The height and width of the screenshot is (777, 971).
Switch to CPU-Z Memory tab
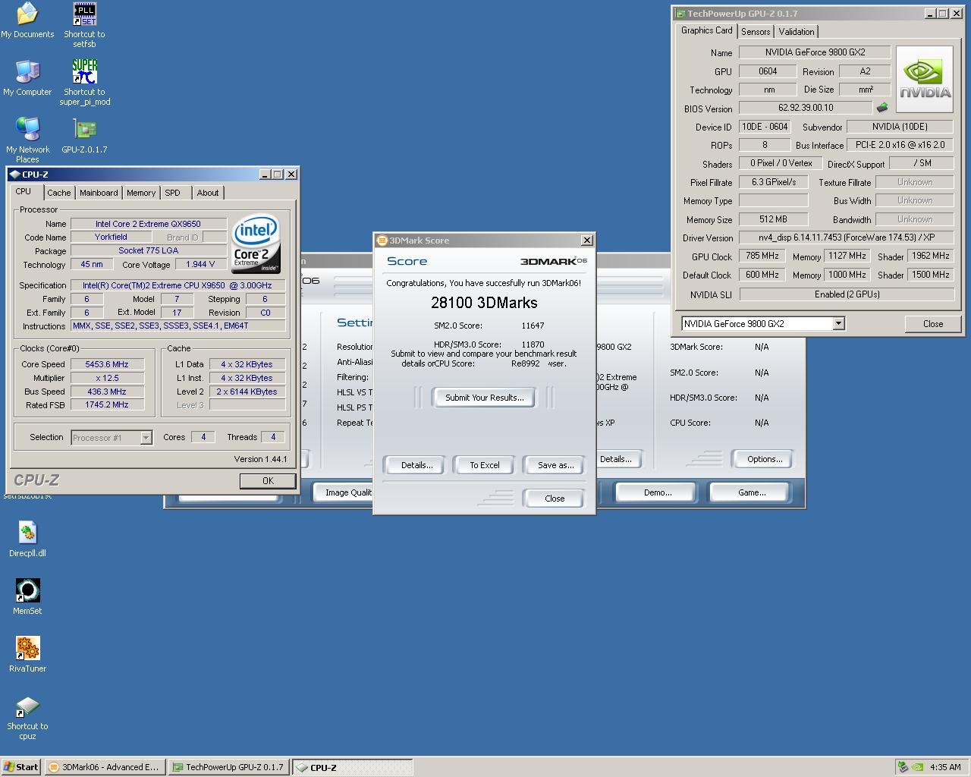(x=141, y=193)
